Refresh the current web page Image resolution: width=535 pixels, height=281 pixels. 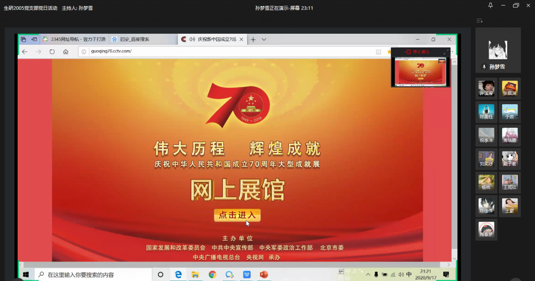pos(52,51)
